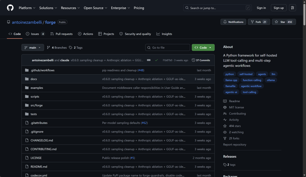The height and width of the screenshot is (177, 306).
Task: Click the Fork button fork icon
Action: 252,22
